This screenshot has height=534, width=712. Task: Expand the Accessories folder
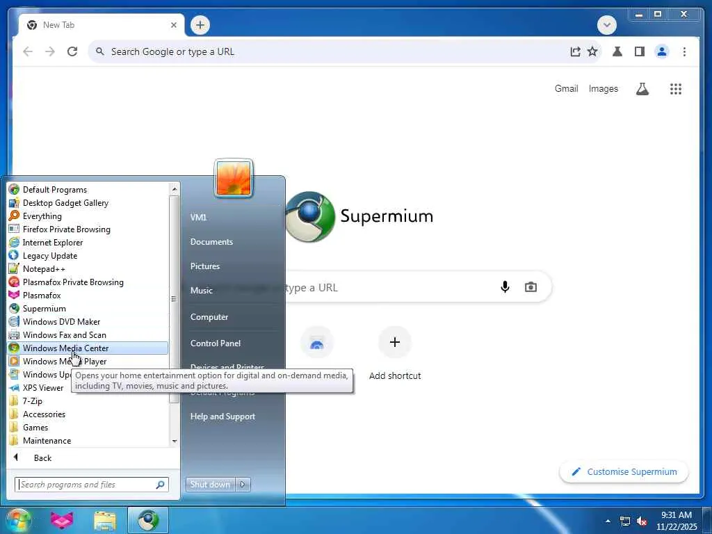tap(88, 414)
